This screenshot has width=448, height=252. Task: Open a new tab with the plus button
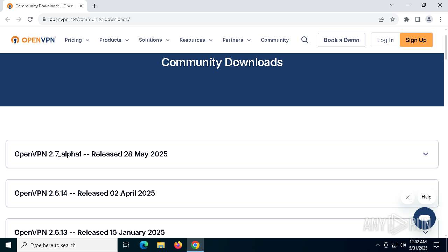[x=94, y=6]
